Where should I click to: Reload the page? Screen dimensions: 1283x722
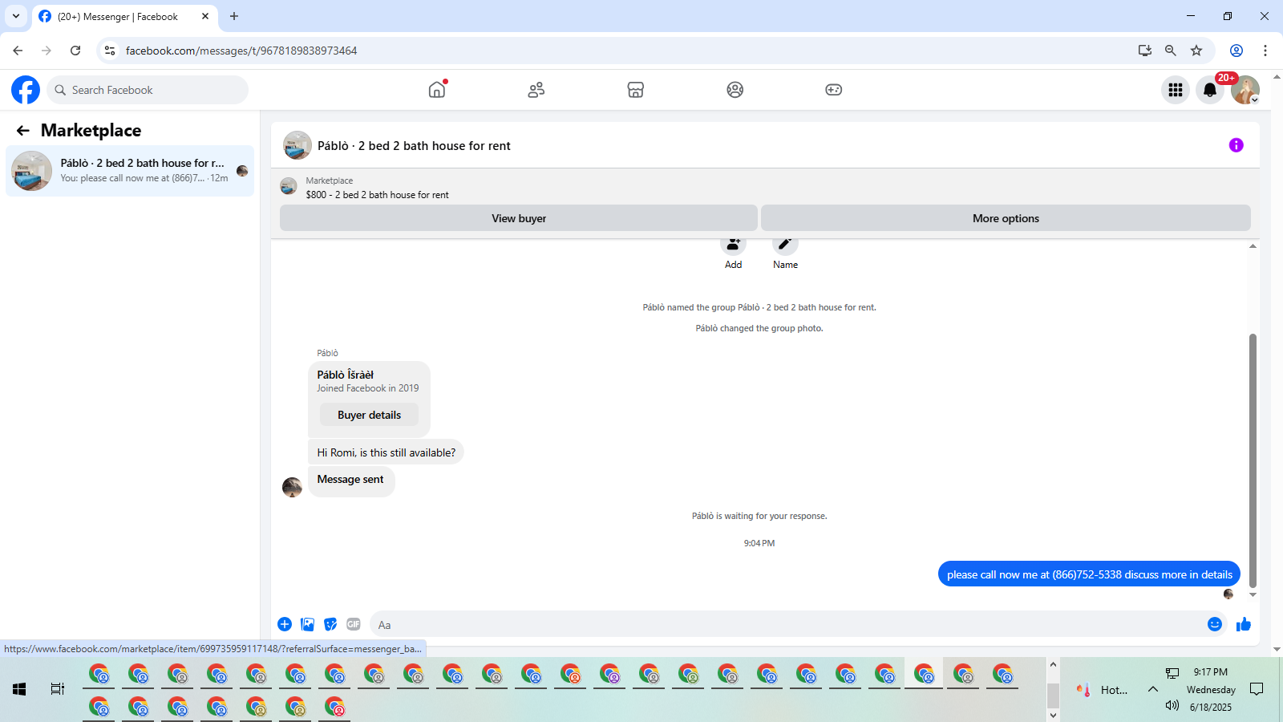click(75, 51)
